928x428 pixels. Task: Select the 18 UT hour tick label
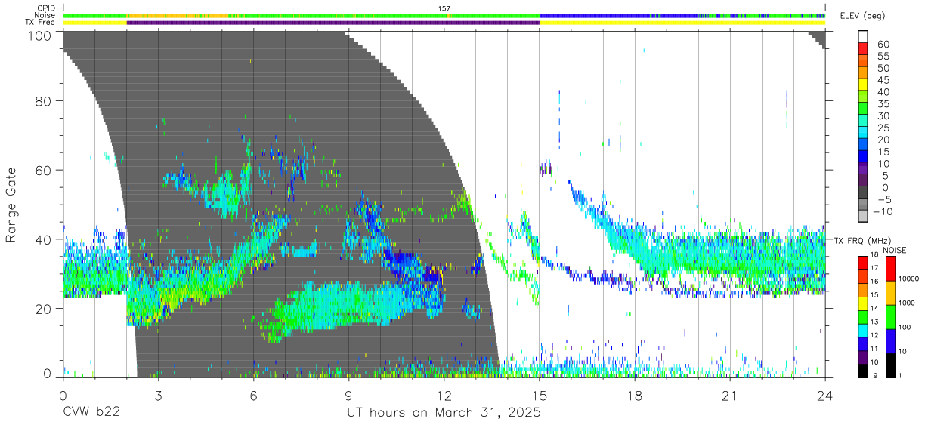coord(634,396)
